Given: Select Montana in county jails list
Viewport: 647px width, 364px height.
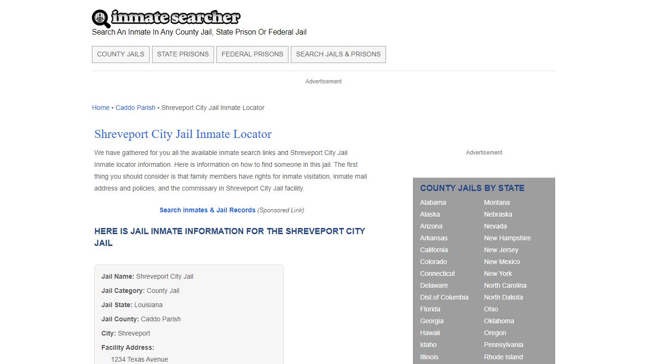Looking at the screenshot, I should [497, 202].
